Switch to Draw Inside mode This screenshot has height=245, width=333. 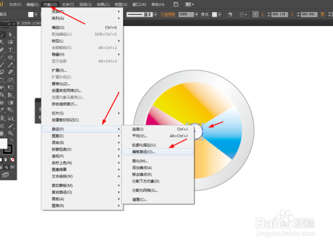(x=13, y=167)
